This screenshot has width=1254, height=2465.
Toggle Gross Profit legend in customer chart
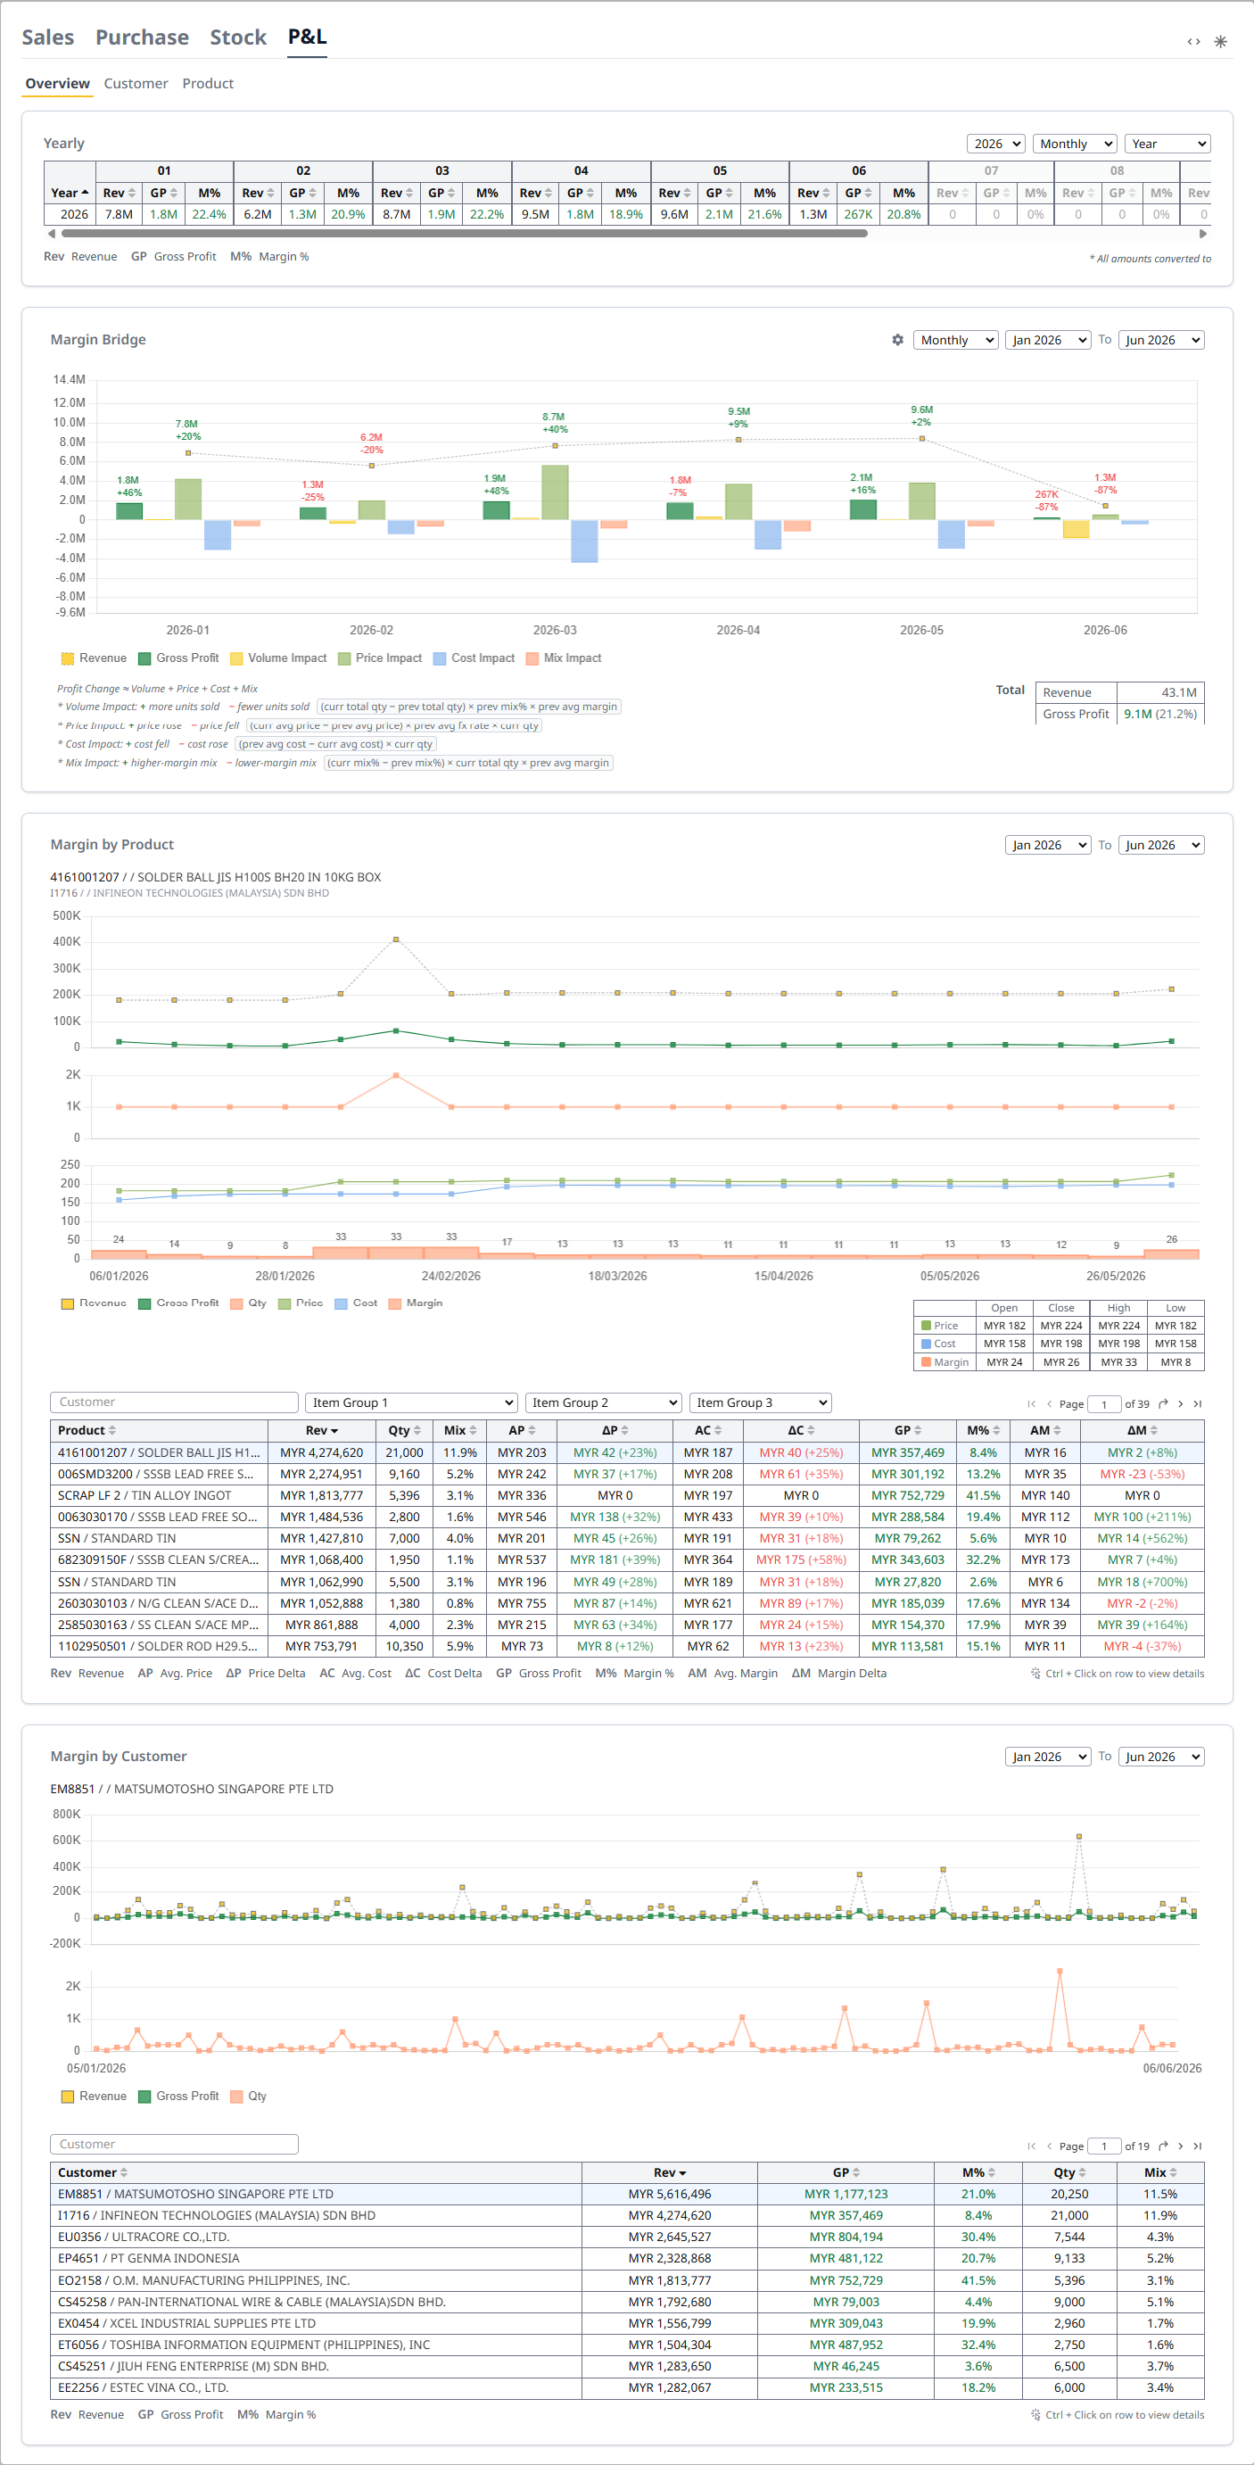179,2096
